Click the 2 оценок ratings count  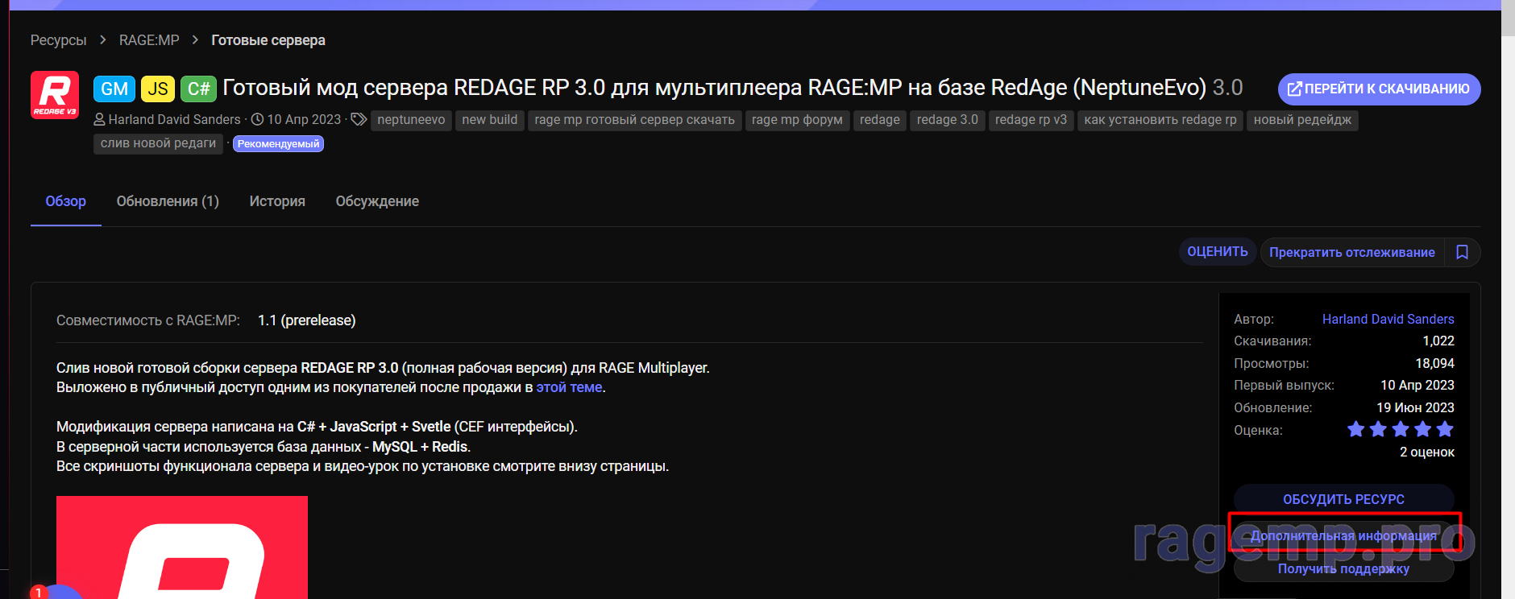pos(1427,452)
